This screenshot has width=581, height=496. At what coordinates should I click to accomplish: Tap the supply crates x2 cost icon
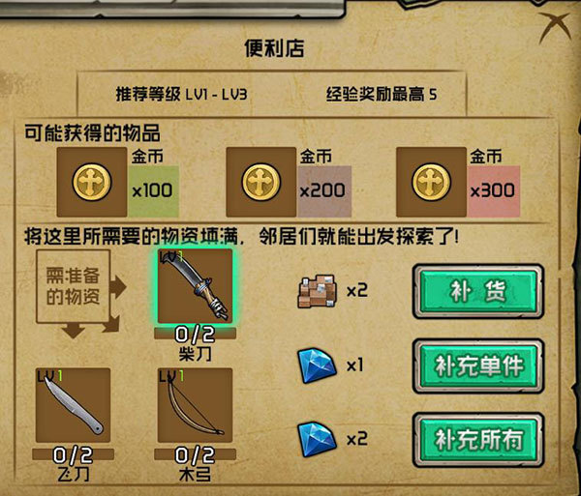[318, 291]
